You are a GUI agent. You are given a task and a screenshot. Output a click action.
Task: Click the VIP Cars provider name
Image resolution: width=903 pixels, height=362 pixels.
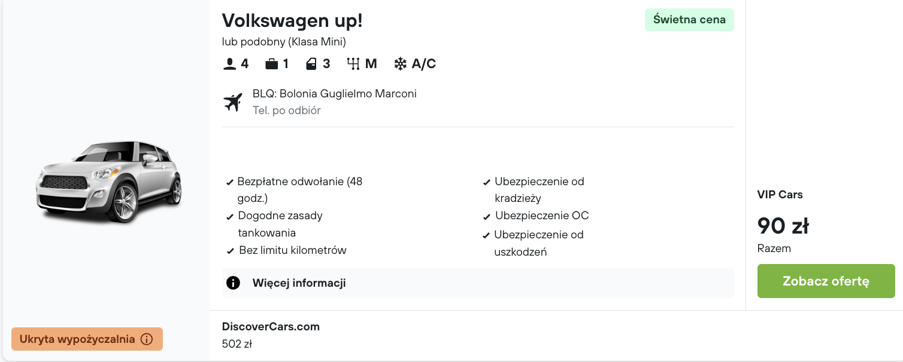(x=780, y=195)
